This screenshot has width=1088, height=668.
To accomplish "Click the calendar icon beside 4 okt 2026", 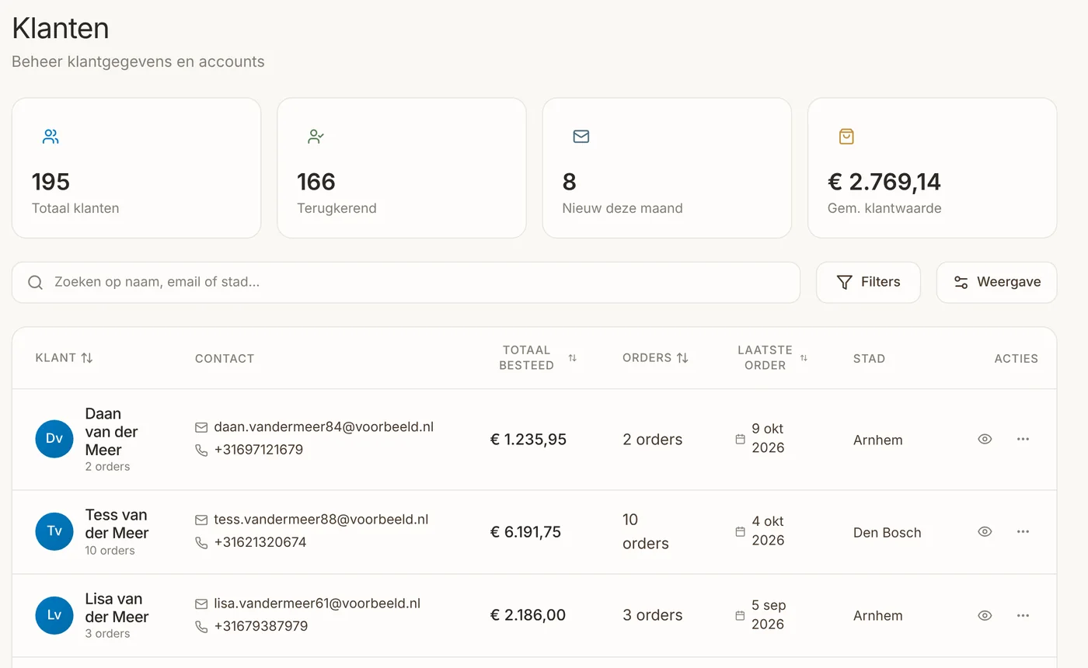I will pyautogui.click(x=740, y=531).
